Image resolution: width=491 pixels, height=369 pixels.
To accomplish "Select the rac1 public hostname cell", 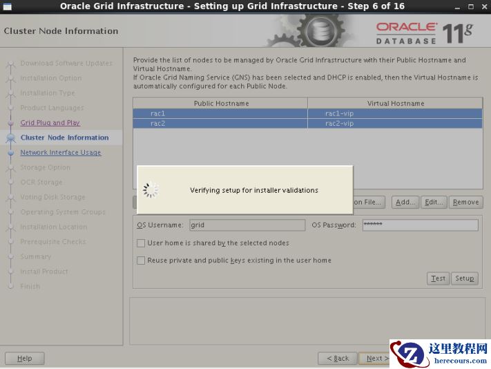I will point(220,113).
